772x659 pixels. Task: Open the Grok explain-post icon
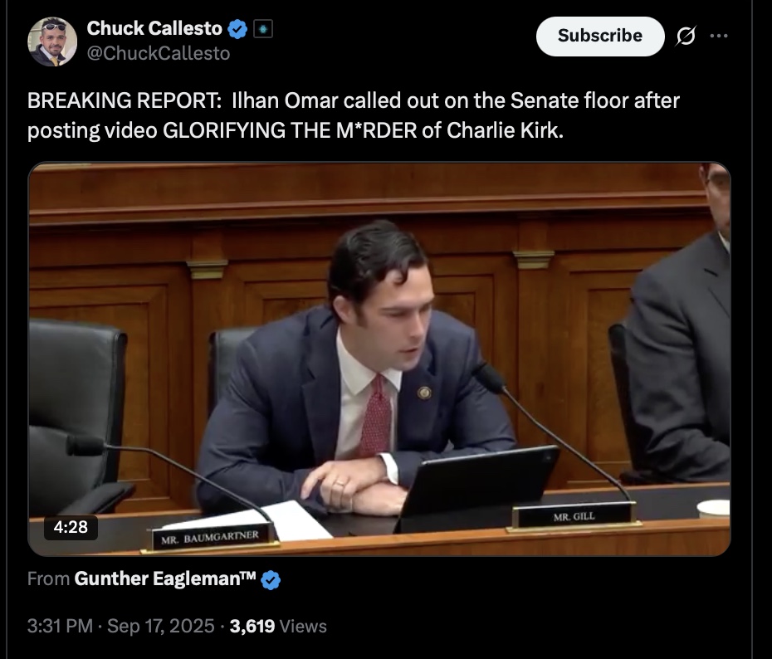686,36
